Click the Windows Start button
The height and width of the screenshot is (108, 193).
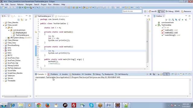click(4, 105)
